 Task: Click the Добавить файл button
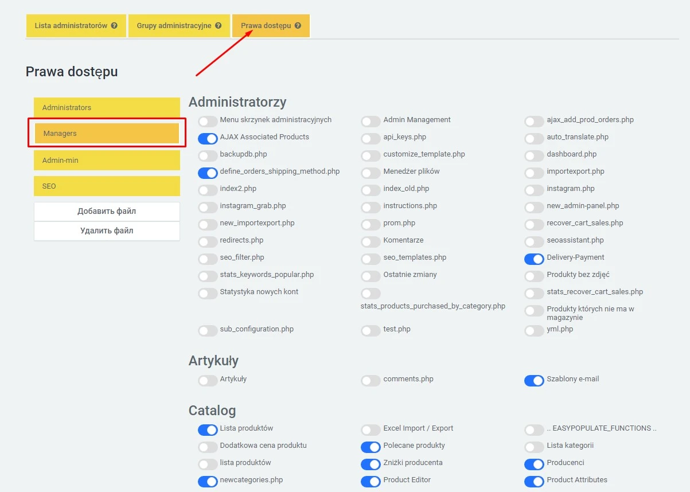(107, 211)
